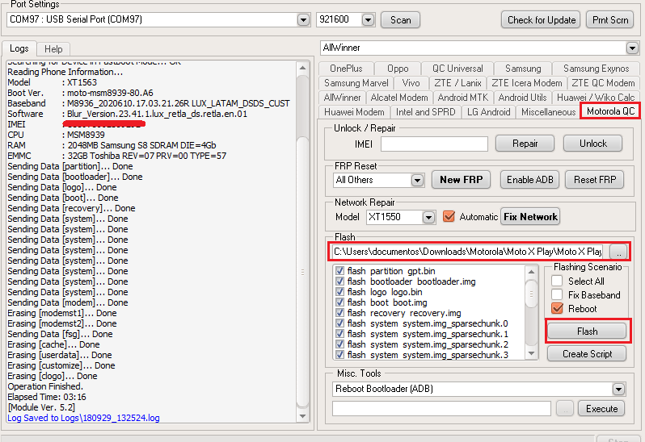645x442 pixels.
Task: Uncheck flash partition gpt.bin
Action: click(x=339, y=271)
